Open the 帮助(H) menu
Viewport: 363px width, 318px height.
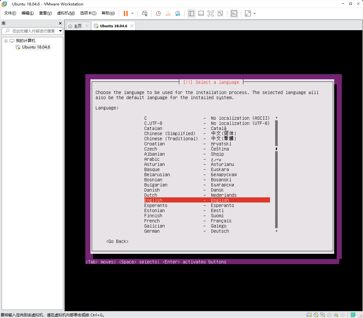(108, 13)
